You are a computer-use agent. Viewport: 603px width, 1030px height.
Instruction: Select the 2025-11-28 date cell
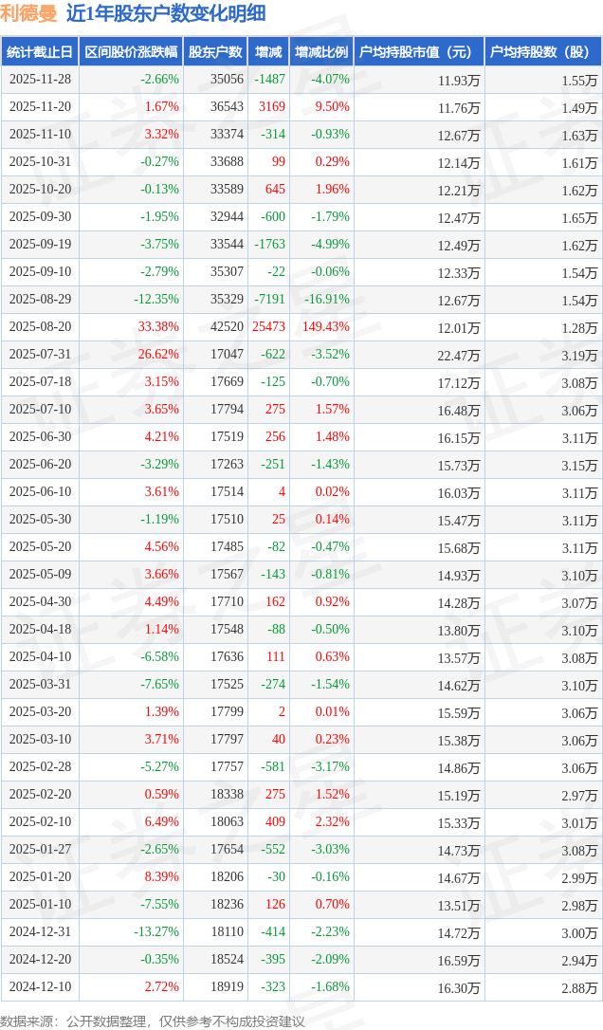(x=40, y=80)
